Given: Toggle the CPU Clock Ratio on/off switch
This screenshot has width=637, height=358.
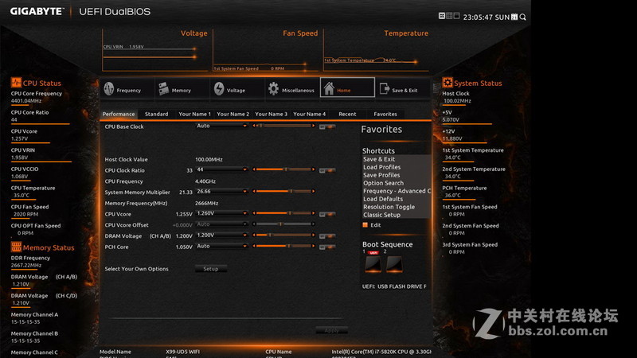Looking at the screenshot, I should coord(327,170).
